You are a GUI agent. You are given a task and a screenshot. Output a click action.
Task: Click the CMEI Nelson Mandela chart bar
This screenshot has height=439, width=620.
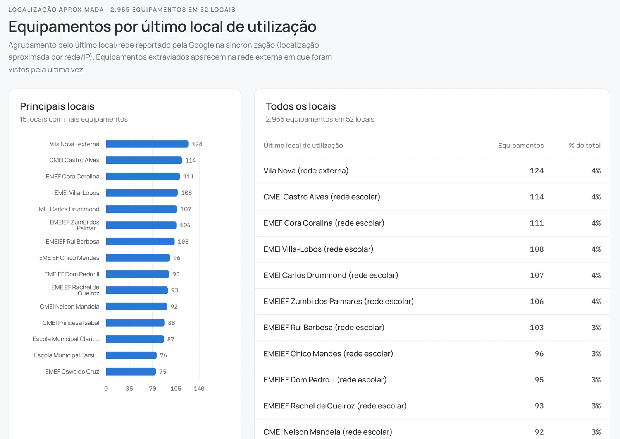[136, 307]
